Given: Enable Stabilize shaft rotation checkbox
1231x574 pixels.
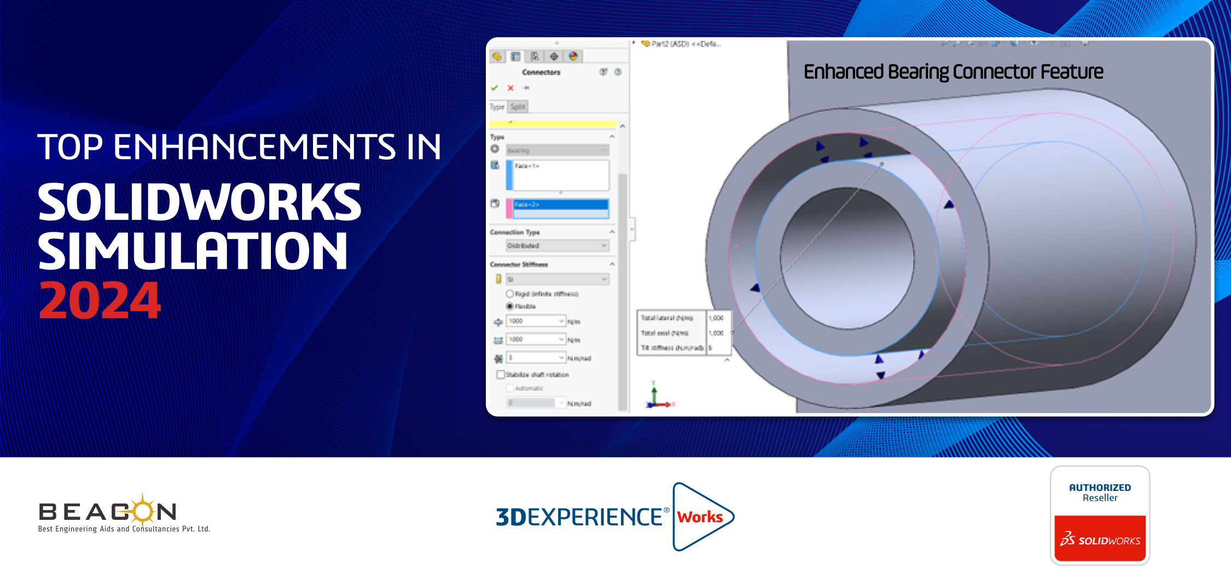Looking at the screenshot, I should click(x=501, y=375).
